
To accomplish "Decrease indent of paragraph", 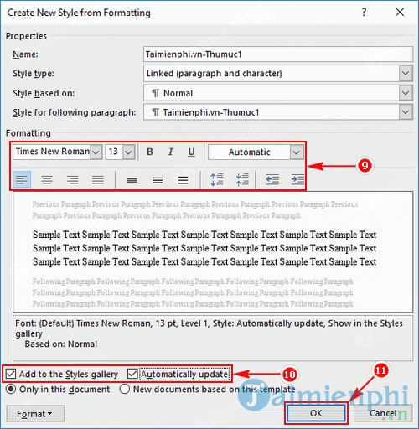I will click(272, 179).
